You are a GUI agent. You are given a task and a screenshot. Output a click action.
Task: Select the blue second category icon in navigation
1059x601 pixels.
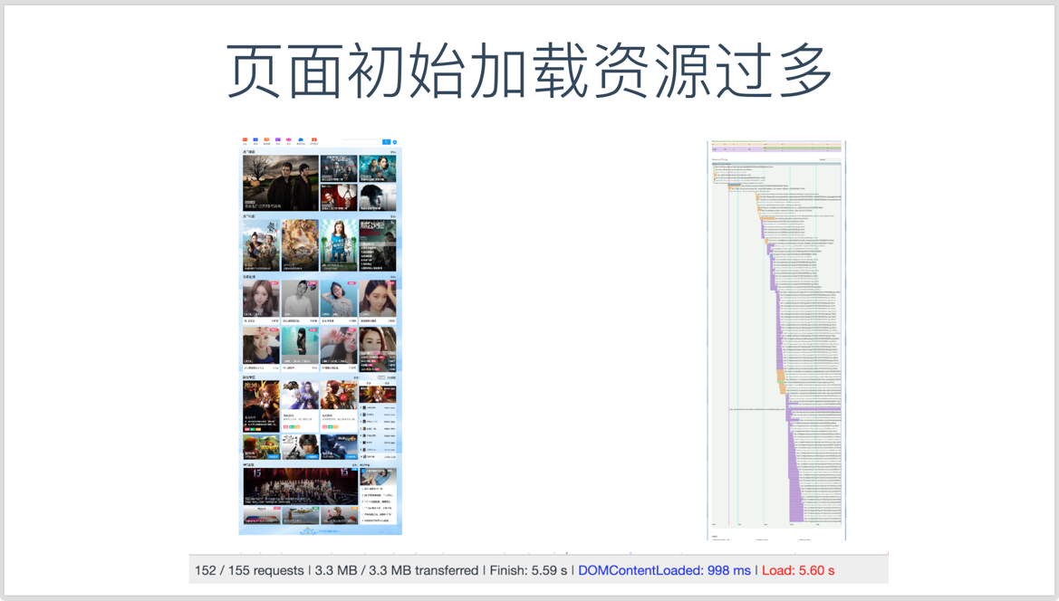[x=255, y=140]
